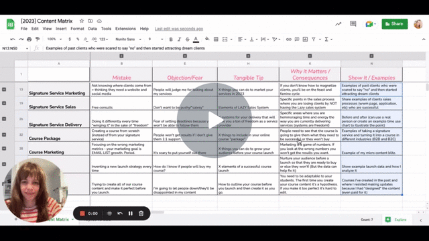The width and height of the screenshot is (429, 241).
Task: Open the font size 9 dropdown
Action: [x=156, y=39]
